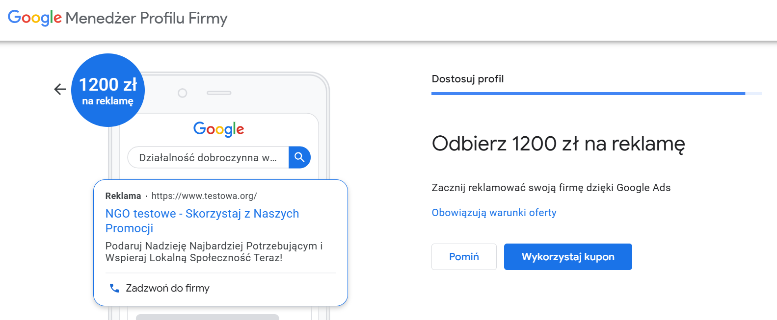
Task: Click the testowa.org ad URL
Action: 204,196
